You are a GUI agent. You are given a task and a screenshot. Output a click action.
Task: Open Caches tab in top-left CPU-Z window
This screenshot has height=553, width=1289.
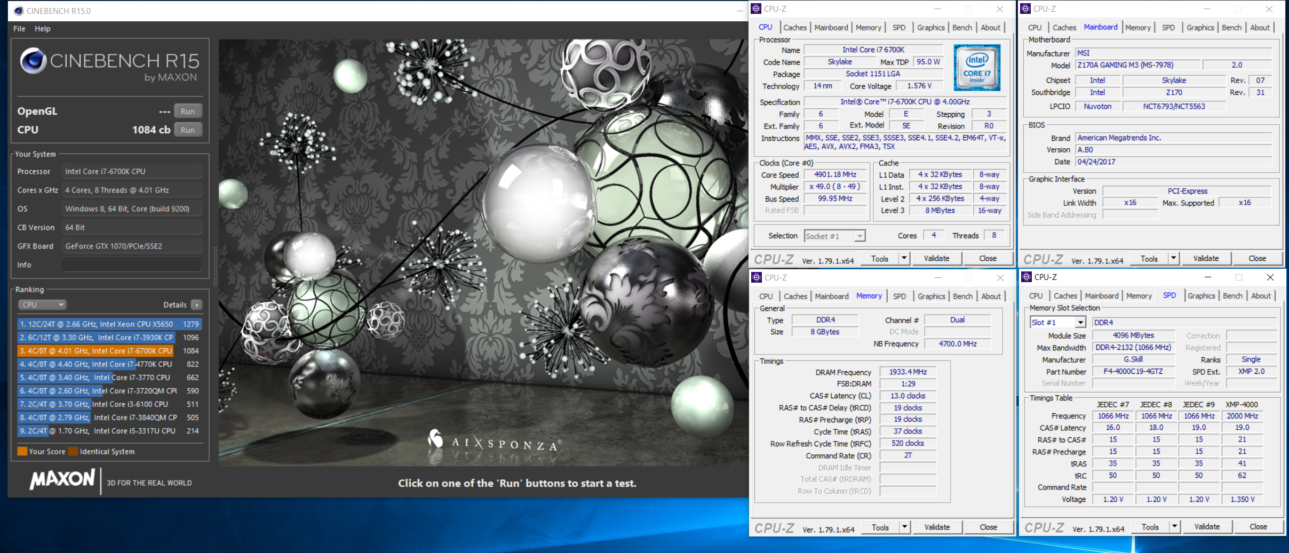[795, 28]
